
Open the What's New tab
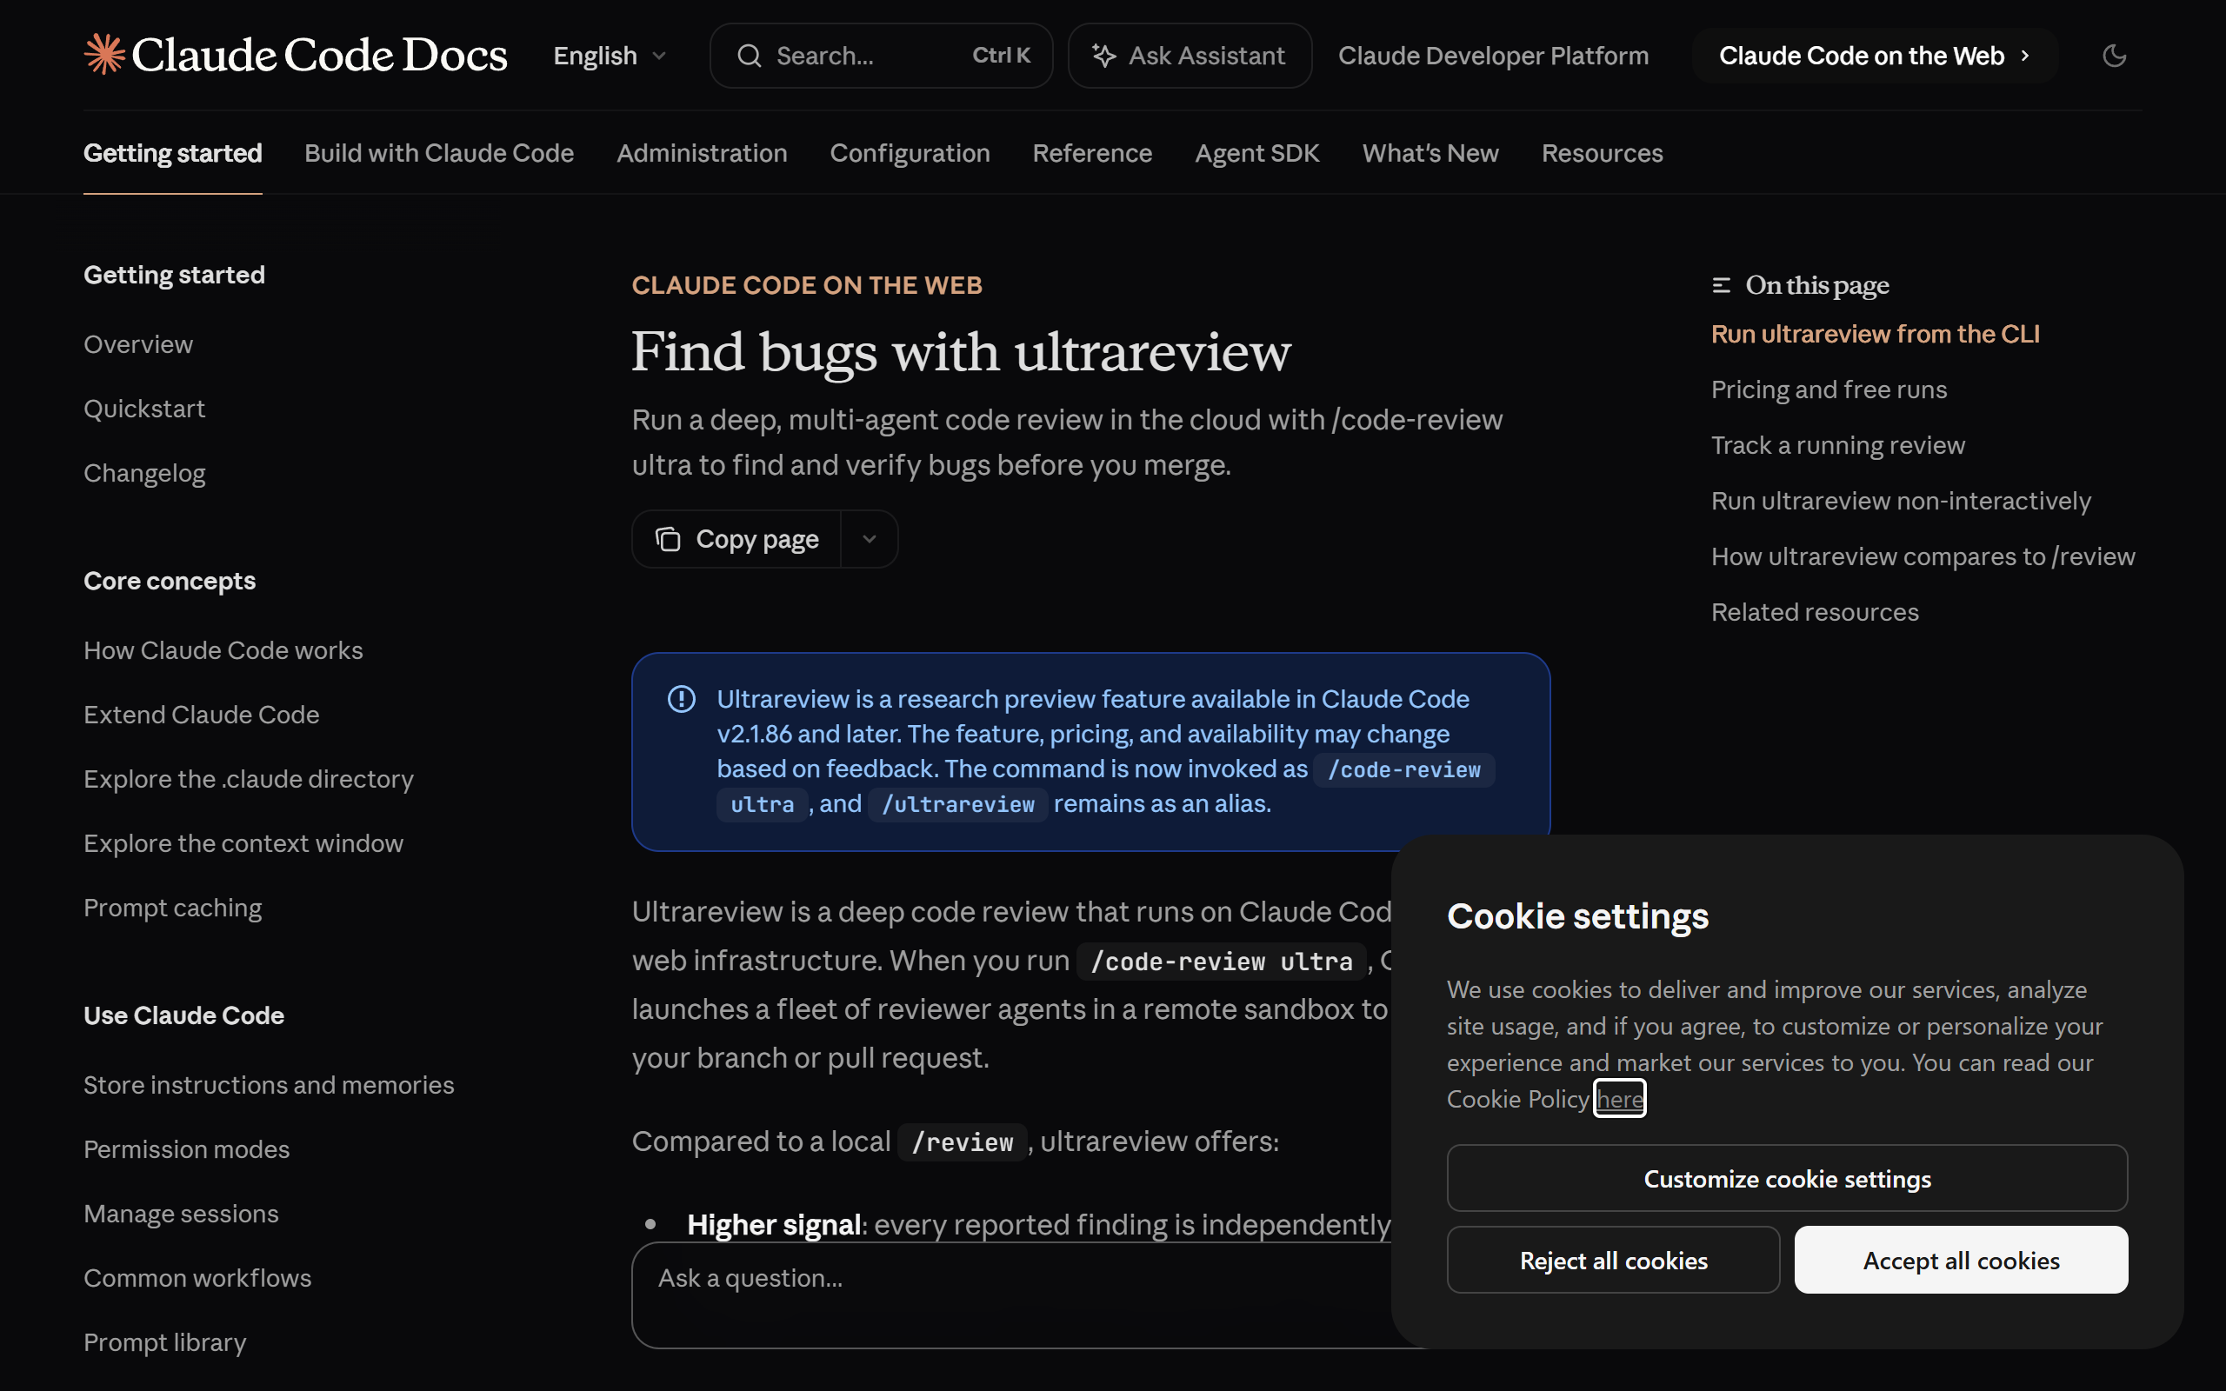[x=1430, y=153]
